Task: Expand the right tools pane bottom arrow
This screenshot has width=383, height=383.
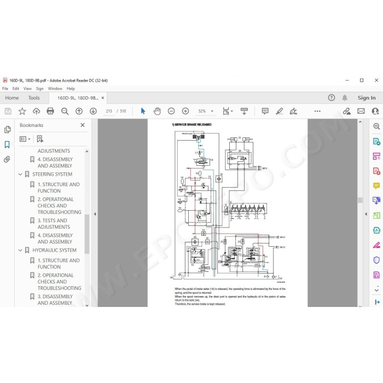Action: pos(377,302)
